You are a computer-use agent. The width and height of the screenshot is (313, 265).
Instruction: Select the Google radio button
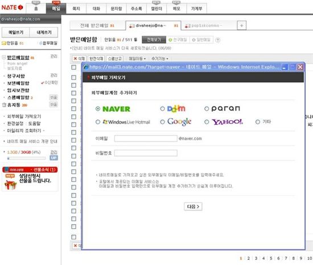point(163,122)
